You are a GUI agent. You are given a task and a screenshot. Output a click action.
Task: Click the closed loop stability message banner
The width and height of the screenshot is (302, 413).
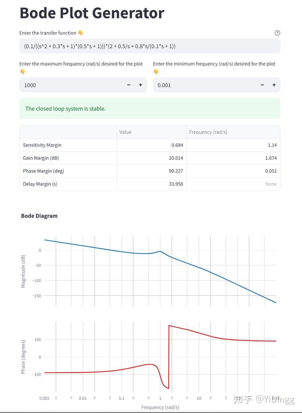point(150,108)
